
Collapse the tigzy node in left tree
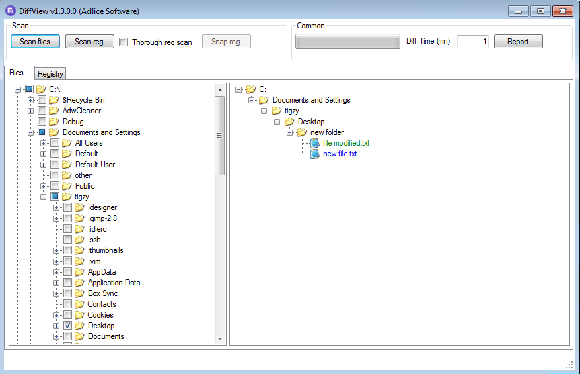tap(43, 197)
